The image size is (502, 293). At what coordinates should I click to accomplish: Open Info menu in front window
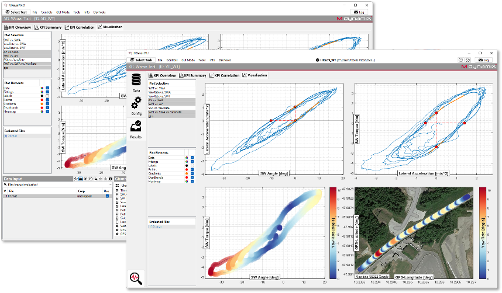coord(212,60)
